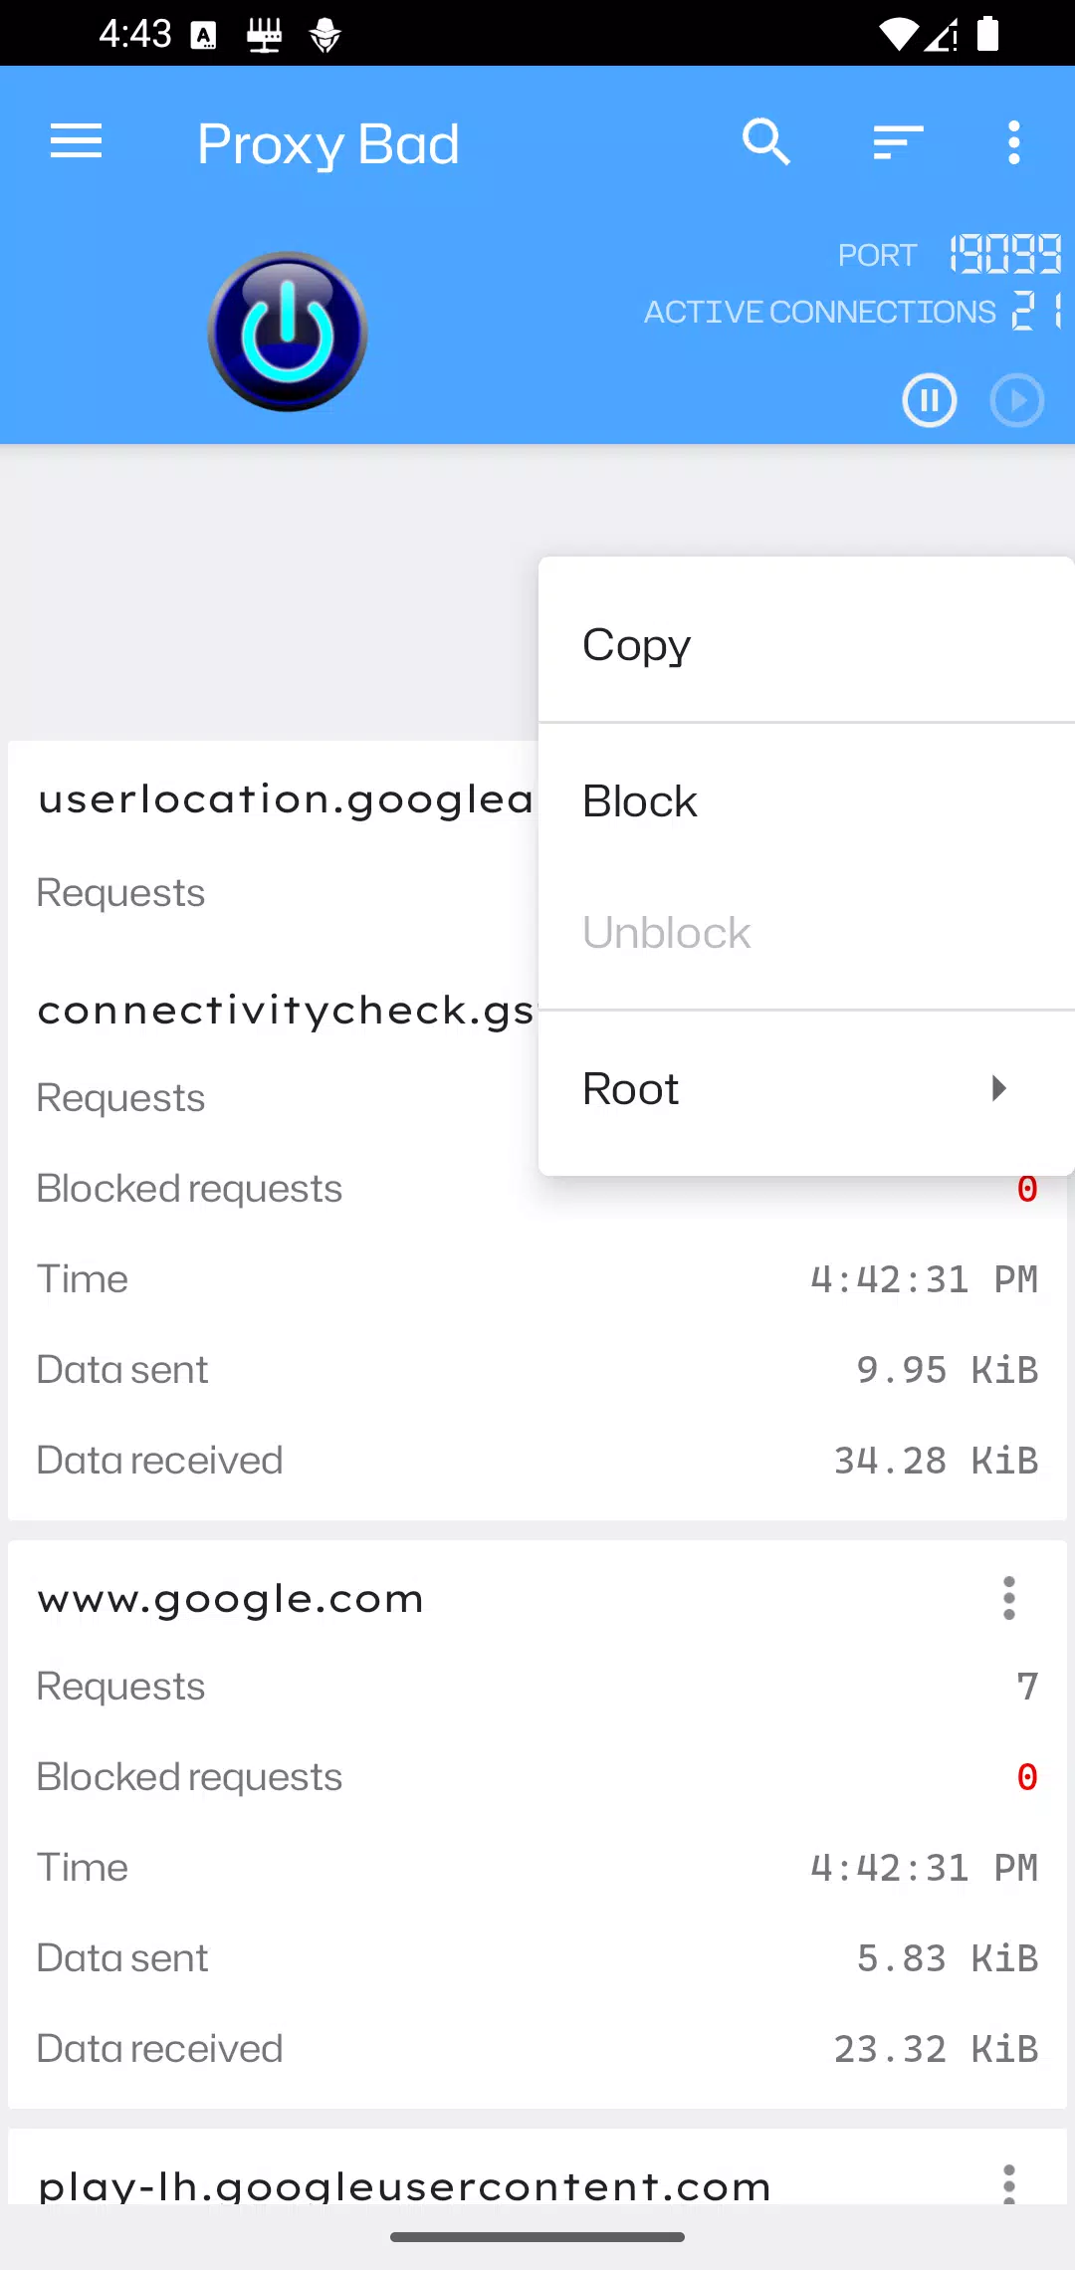Open the hamburger navigation menu
This screenshot has height=2270, width=1075.
click(76, 141)
